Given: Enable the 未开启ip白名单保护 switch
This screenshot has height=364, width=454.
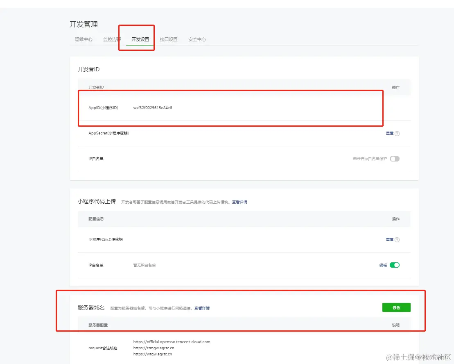Looking at the screenshot, I should (x=394, y=159).
